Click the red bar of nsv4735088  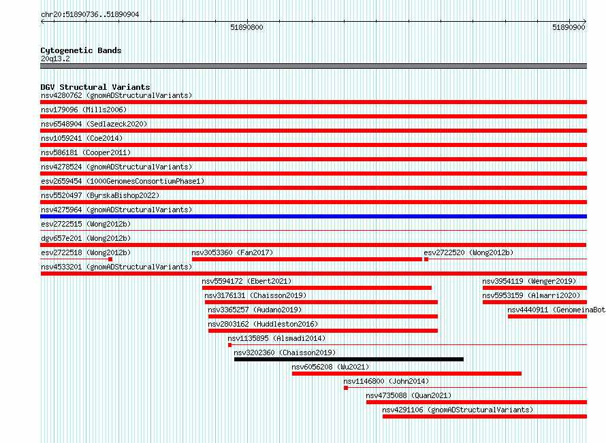(x=477, y=402)
